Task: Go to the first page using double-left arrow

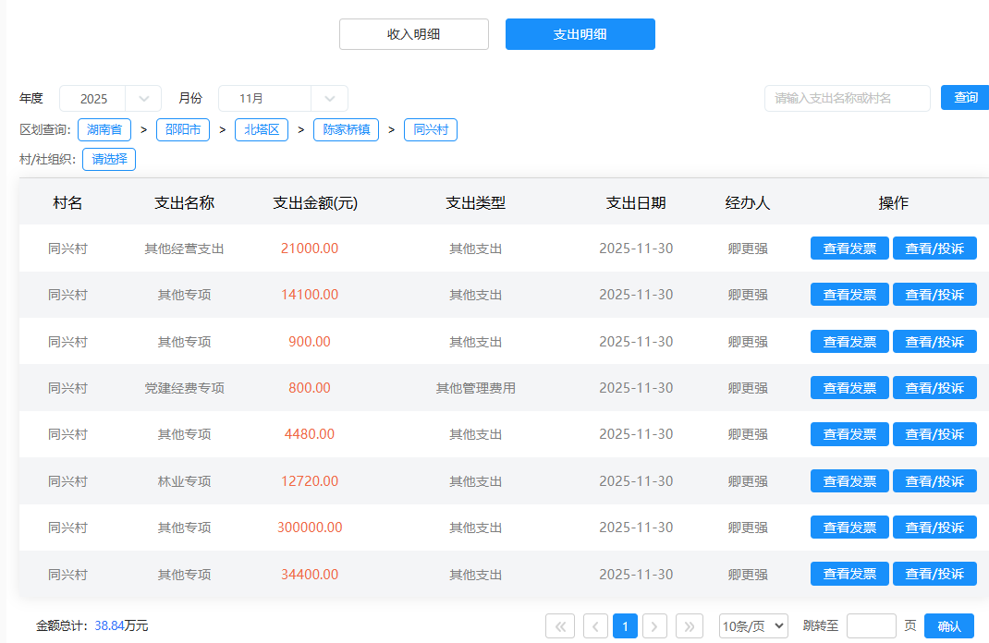Action: (x=560, y=626)
